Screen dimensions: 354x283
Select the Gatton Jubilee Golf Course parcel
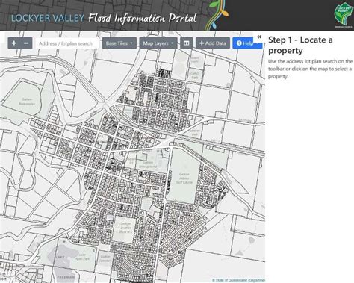(x=184, y=178)
